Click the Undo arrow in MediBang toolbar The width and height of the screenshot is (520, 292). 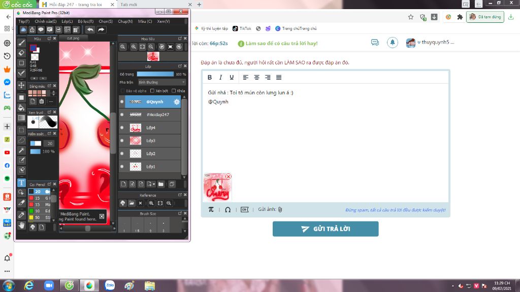click(x=90, y=29)
